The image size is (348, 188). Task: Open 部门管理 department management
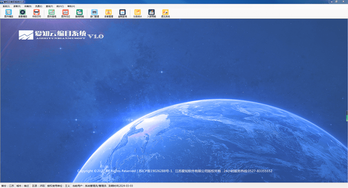click(x=94, y=13)
